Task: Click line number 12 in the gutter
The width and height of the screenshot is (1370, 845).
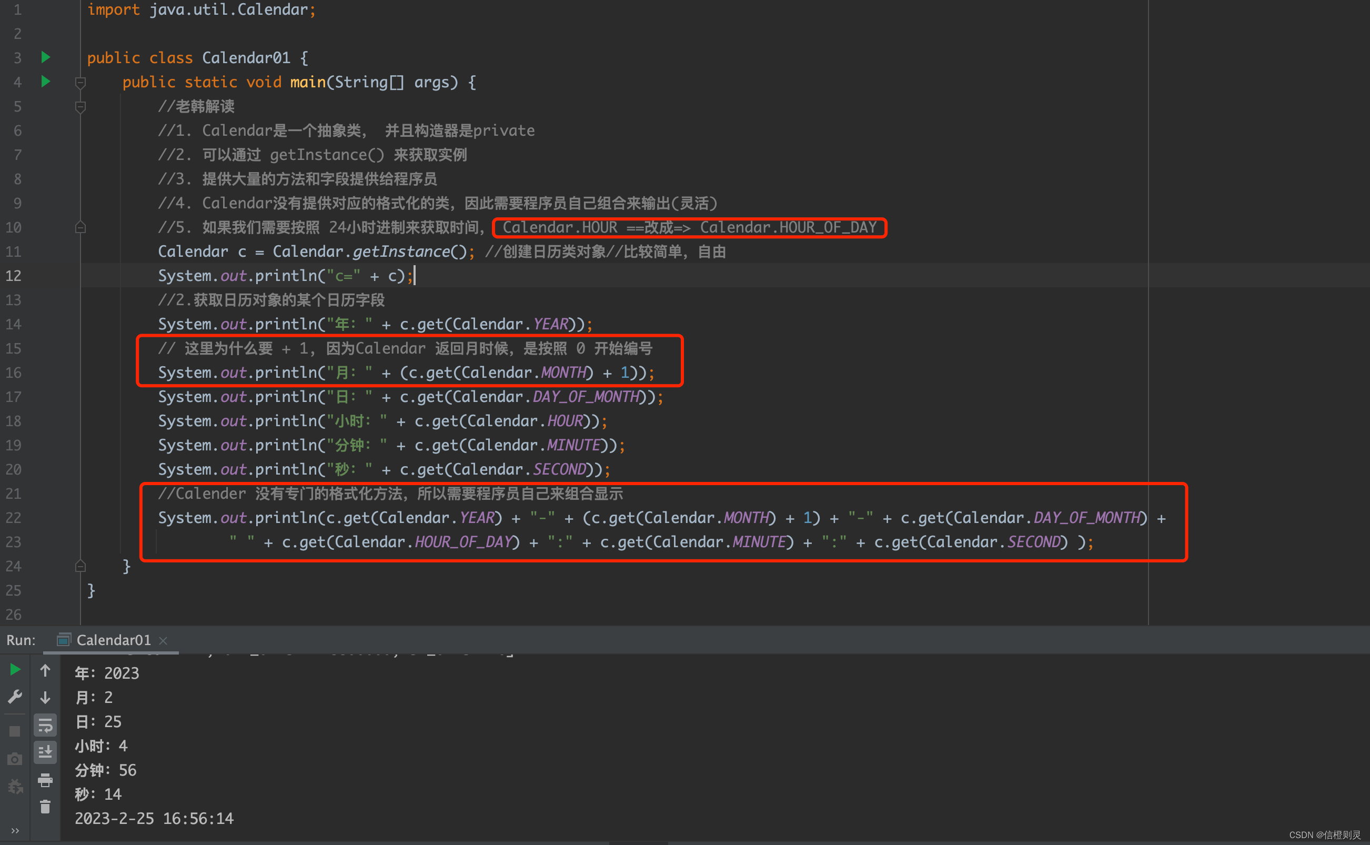Action: click(13, 276)
